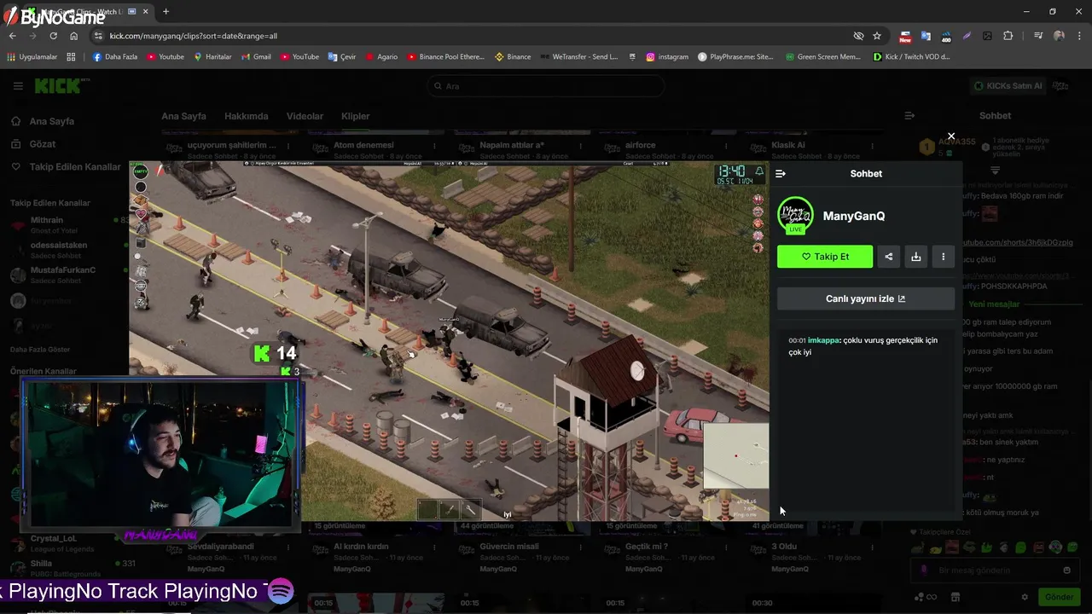Screen dimensions: 1092x614
Task: Click the site info icon in address bar
Action: 98,36
